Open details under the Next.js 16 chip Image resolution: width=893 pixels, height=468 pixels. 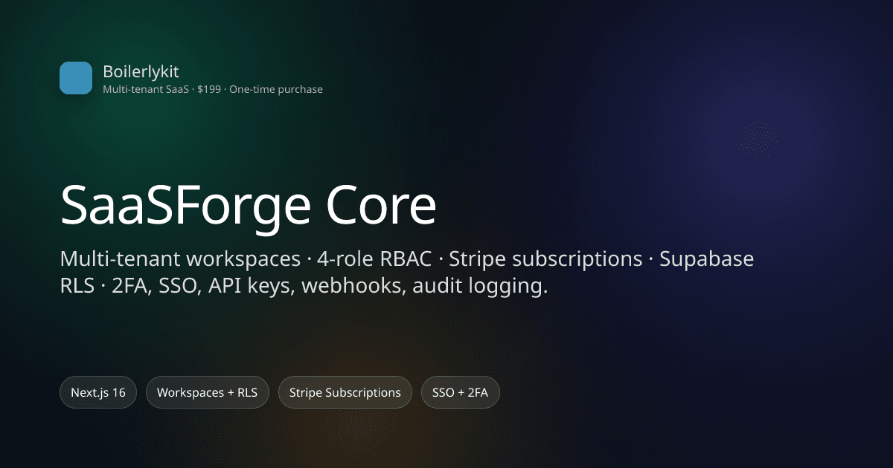(x=97, y=392)
